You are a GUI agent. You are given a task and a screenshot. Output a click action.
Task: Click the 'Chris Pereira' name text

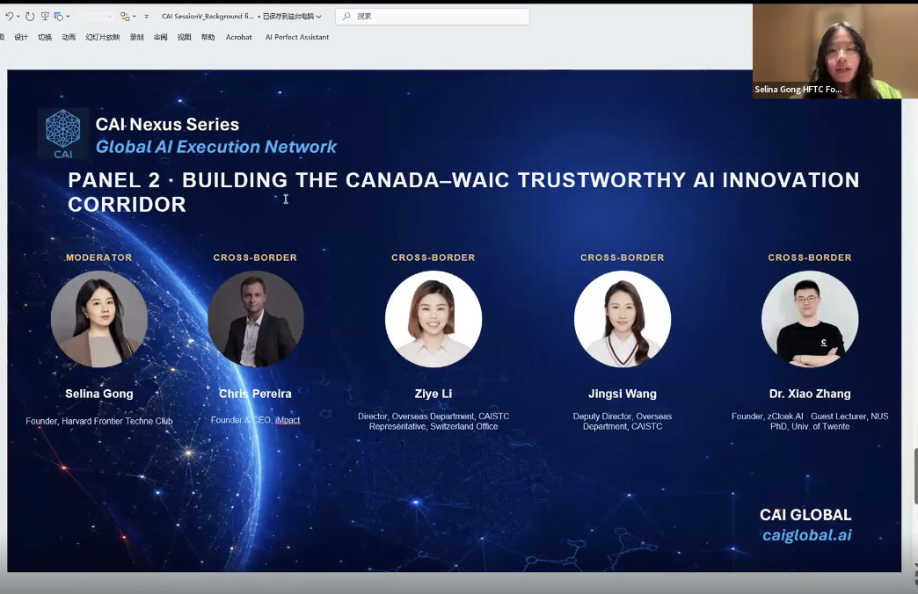click(255, 394)
